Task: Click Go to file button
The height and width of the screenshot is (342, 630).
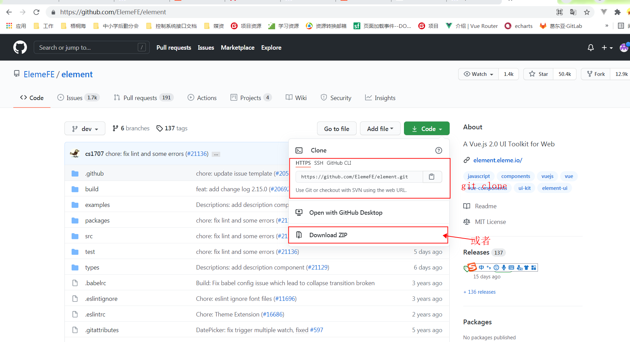Action: [x=337, y=129]
